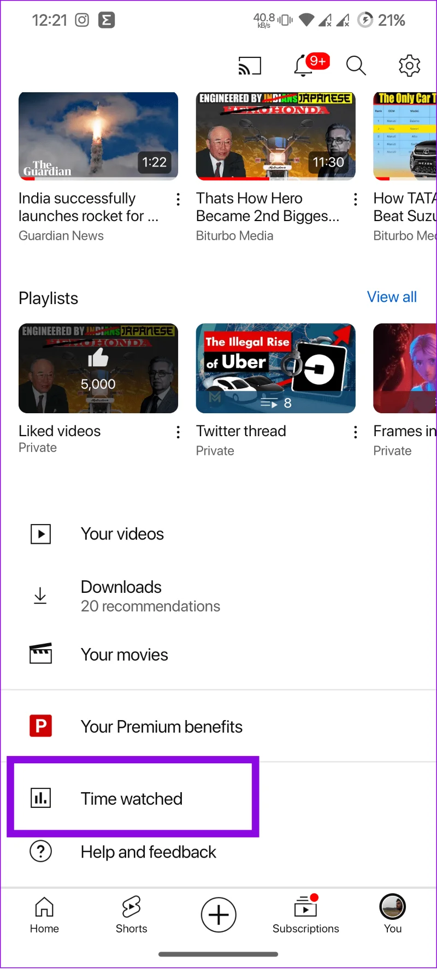Tap the '20 recommendations' subtitle
This screenshot has width=437, height=969.
[x=150, y=607]
